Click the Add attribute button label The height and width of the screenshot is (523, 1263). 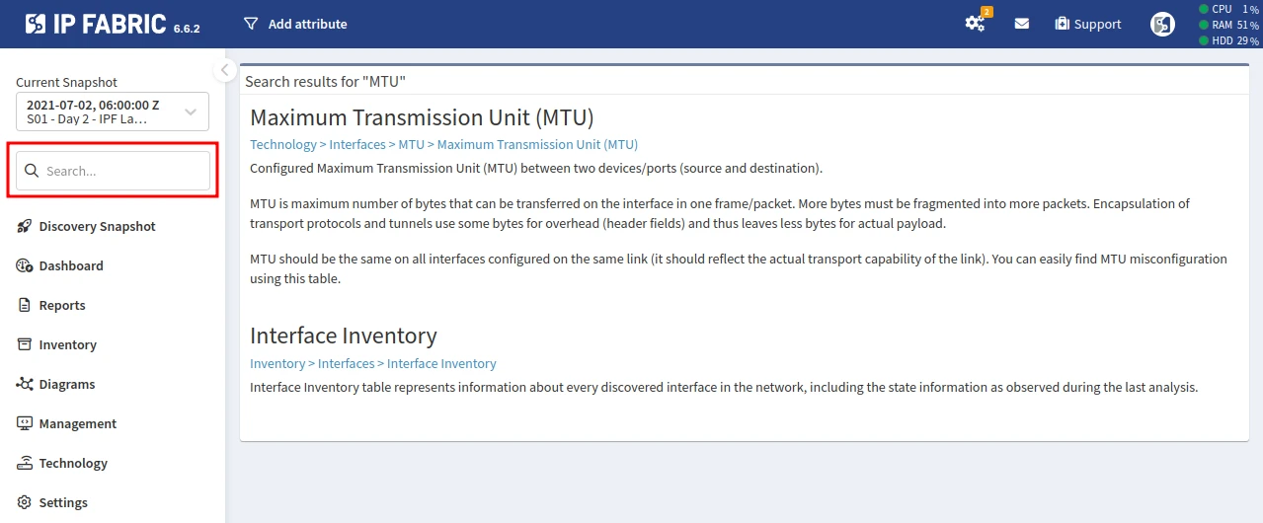coord(307,24)
